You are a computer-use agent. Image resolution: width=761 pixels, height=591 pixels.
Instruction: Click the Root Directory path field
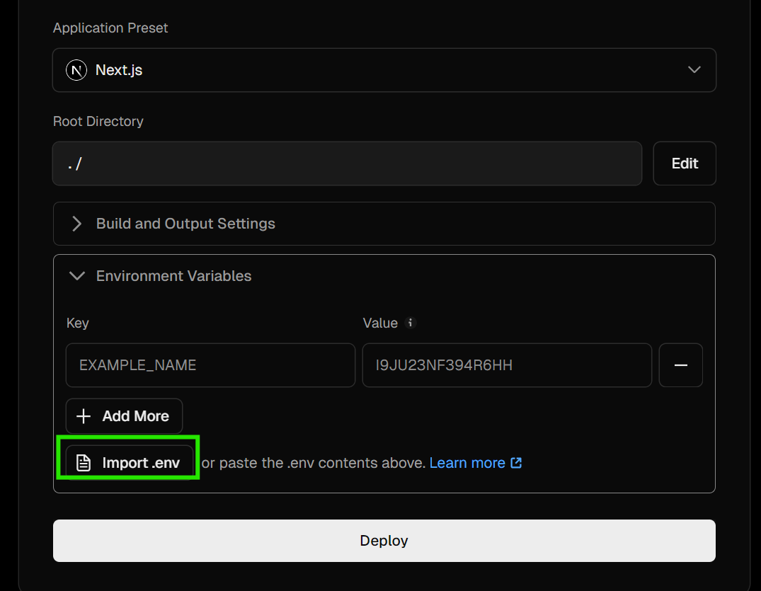347,163
